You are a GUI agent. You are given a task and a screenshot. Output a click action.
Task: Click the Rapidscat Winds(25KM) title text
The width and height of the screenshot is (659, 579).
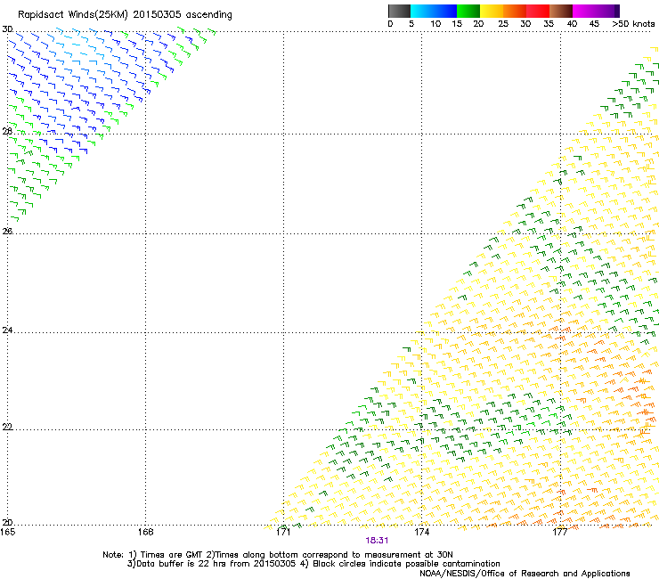(x=125, y=15)
